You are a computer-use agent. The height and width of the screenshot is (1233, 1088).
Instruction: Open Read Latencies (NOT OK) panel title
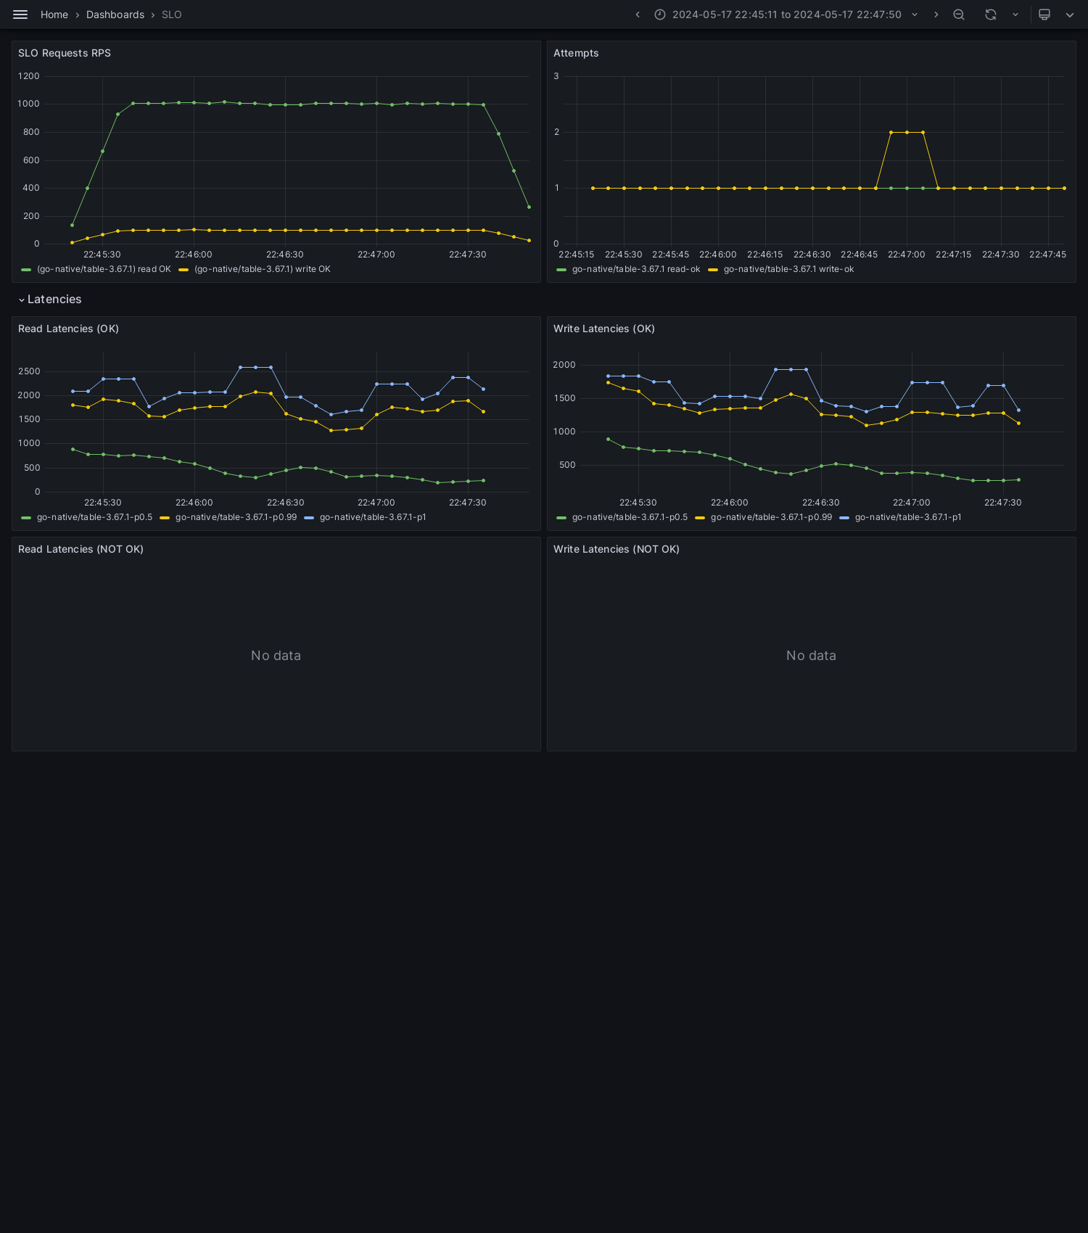(x=81, y=549)
